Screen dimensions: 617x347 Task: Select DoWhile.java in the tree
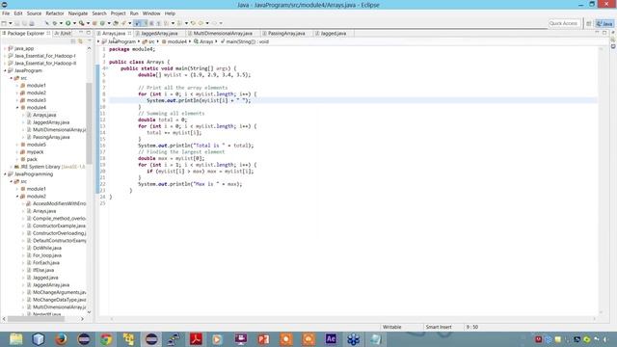[47, 249]
